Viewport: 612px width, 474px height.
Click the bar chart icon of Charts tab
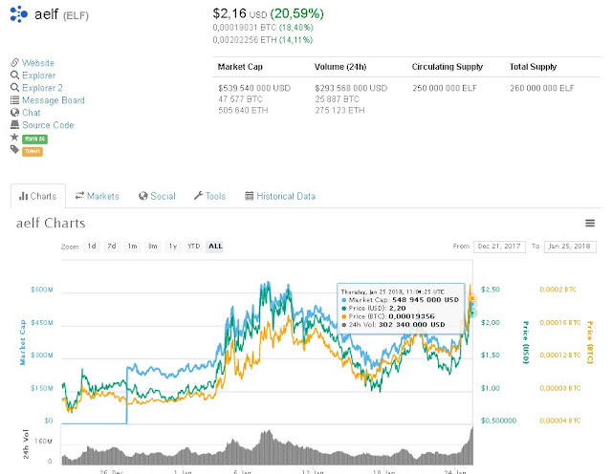(23, 196)
